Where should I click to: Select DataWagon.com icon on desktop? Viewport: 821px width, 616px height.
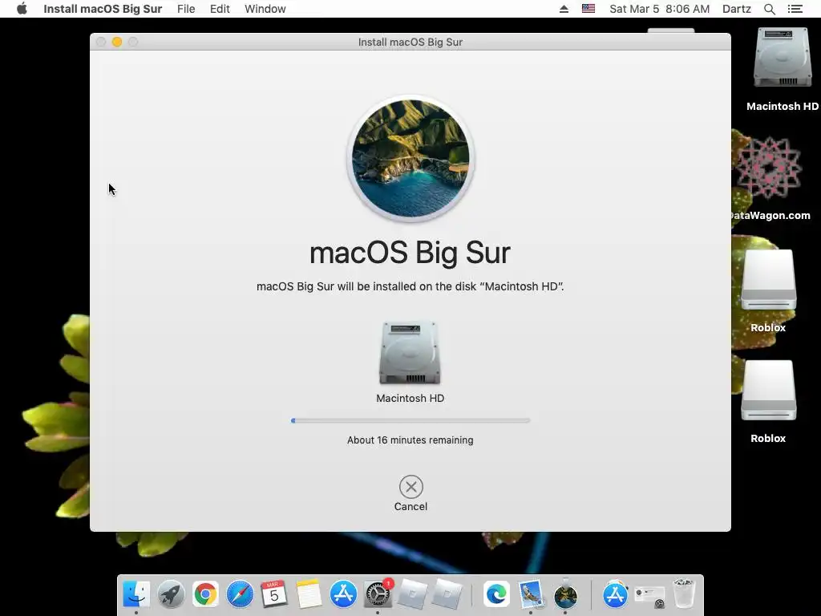767,168
